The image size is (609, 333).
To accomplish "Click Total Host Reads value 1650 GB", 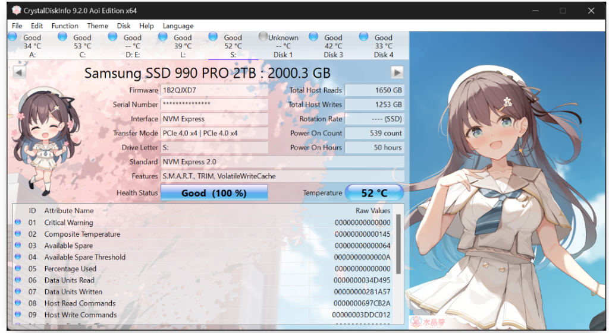I will tap(375, 90).
